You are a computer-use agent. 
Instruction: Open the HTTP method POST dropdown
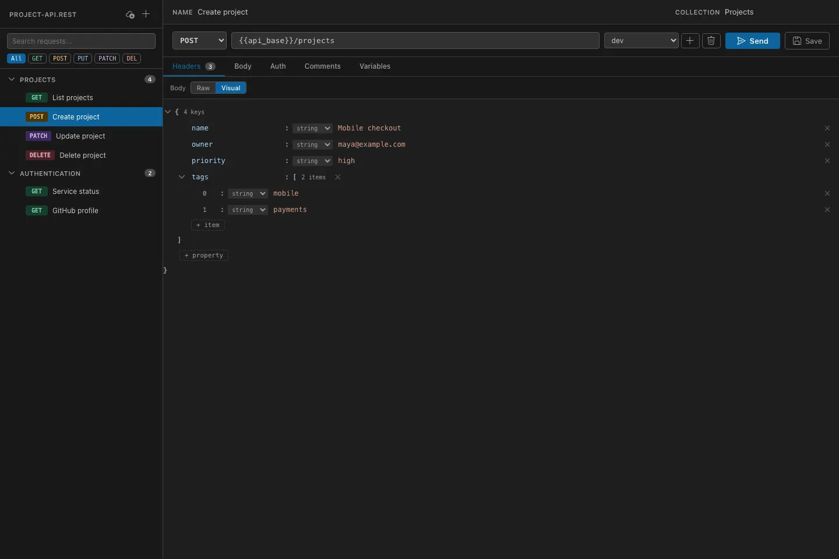coord(199,41)
